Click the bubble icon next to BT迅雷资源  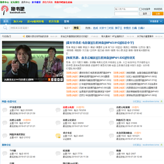point(5,110)
